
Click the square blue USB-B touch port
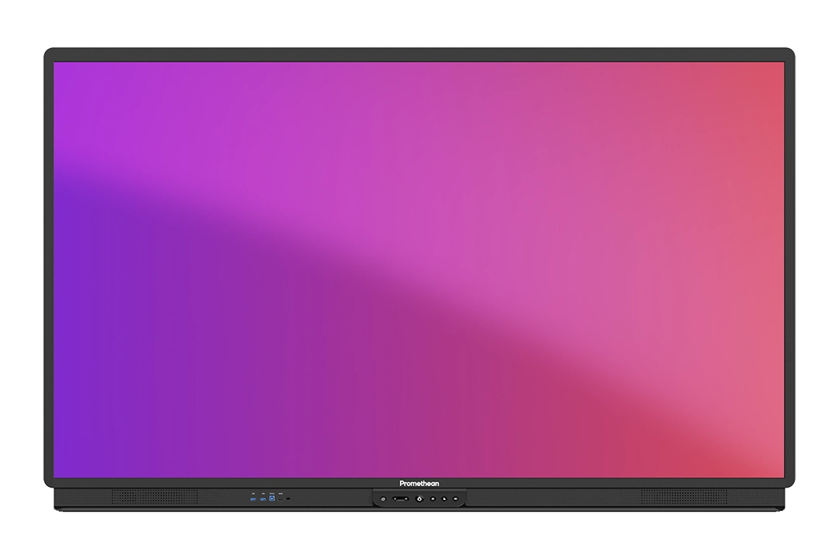coord(272,498)
